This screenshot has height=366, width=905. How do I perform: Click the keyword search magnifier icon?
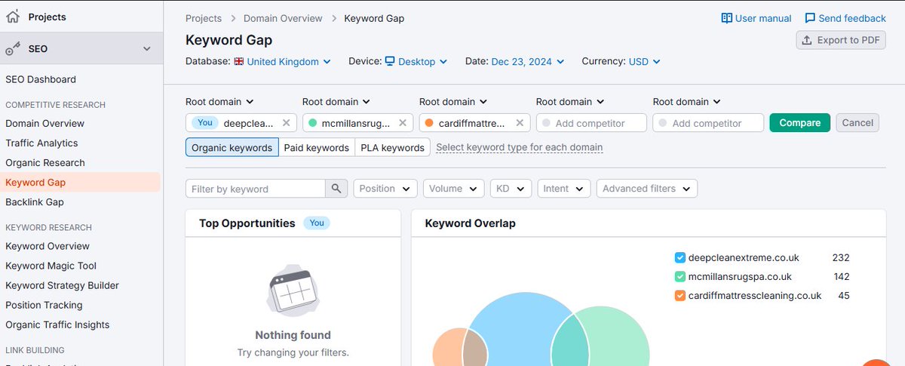[x=336, y=189]
